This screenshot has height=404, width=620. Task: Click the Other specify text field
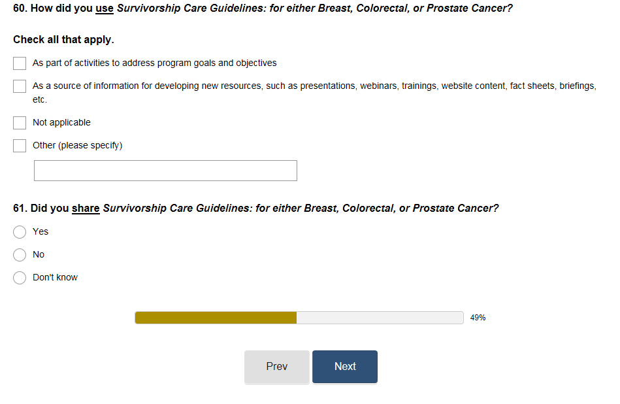pos(165,171)
